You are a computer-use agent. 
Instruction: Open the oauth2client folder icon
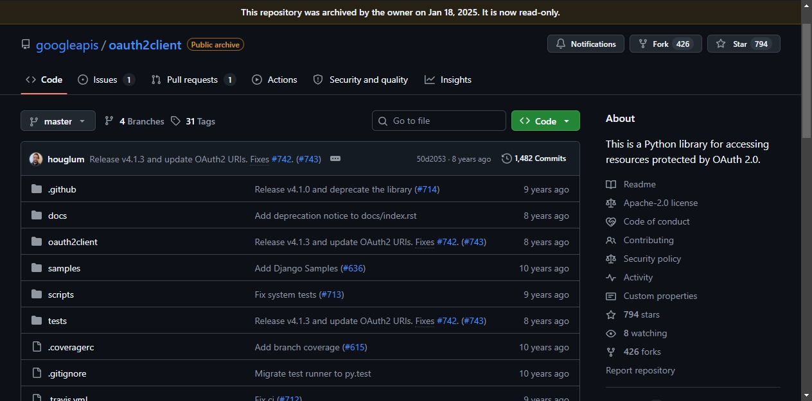click(37, 242)
